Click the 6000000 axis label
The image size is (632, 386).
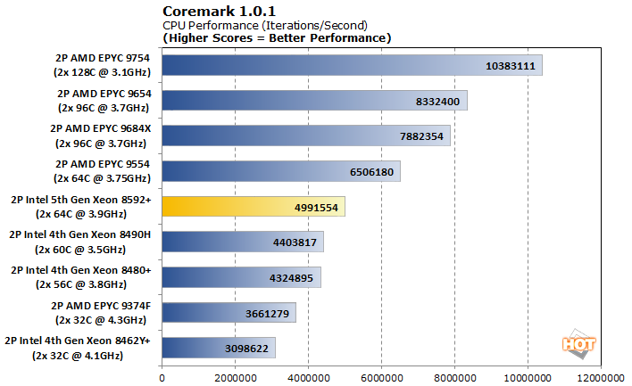coord(382,378)
